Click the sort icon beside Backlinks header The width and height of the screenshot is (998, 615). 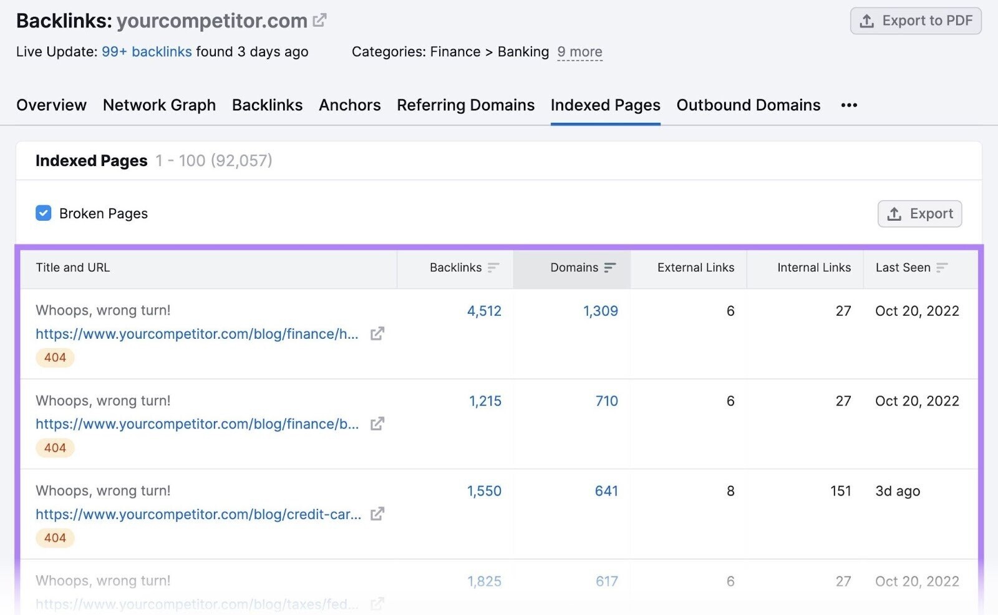pyautogui.click(x=495, y=268)
